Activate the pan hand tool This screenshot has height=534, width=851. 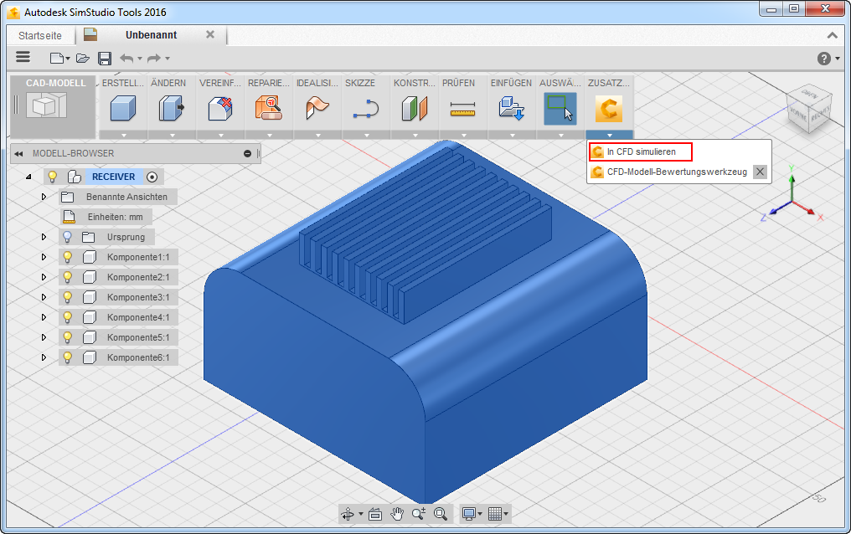pyautogui.click(x=397, y=513)
